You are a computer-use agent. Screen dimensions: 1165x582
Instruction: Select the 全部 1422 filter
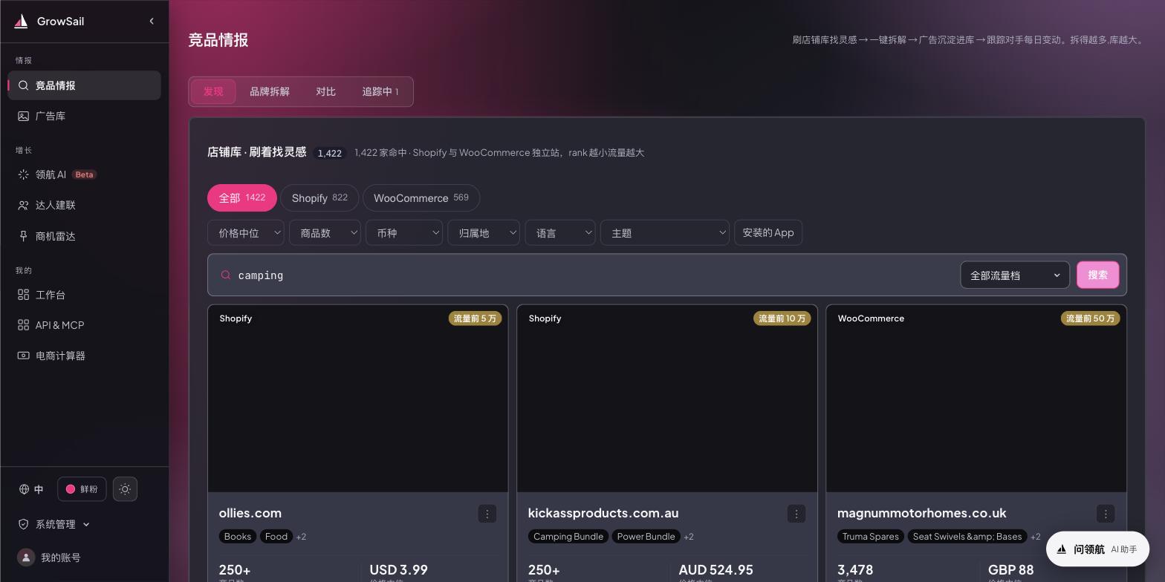coord(242,198)
